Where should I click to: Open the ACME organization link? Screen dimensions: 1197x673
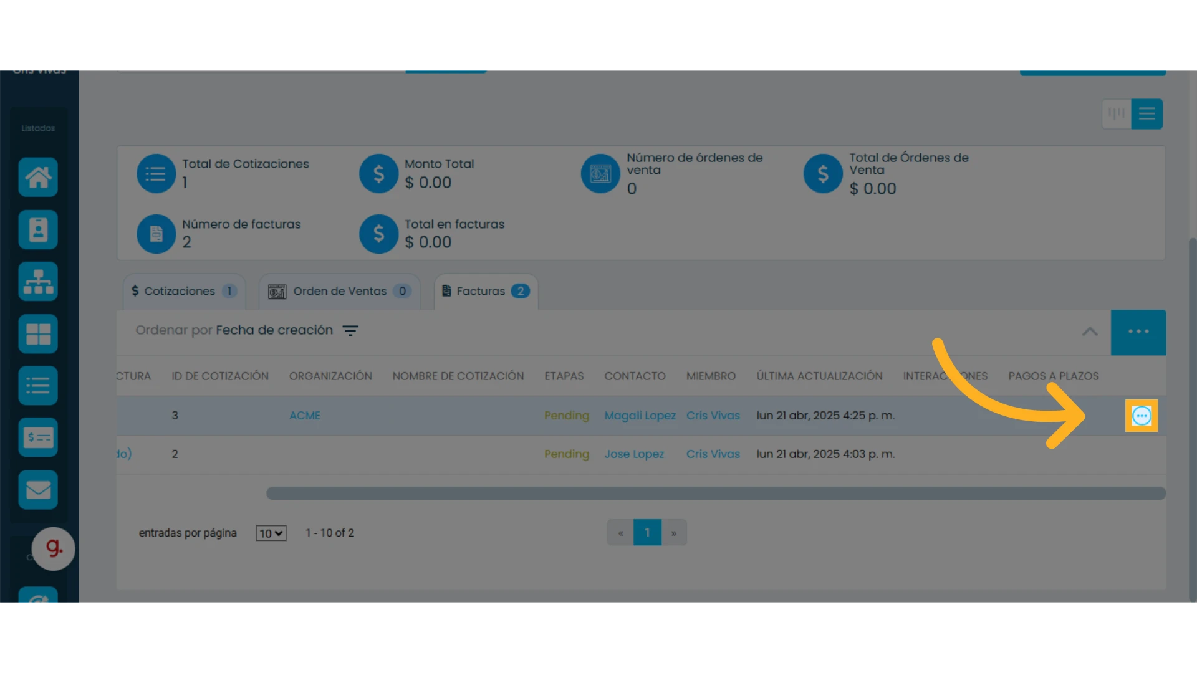click(x=305, y=416)
